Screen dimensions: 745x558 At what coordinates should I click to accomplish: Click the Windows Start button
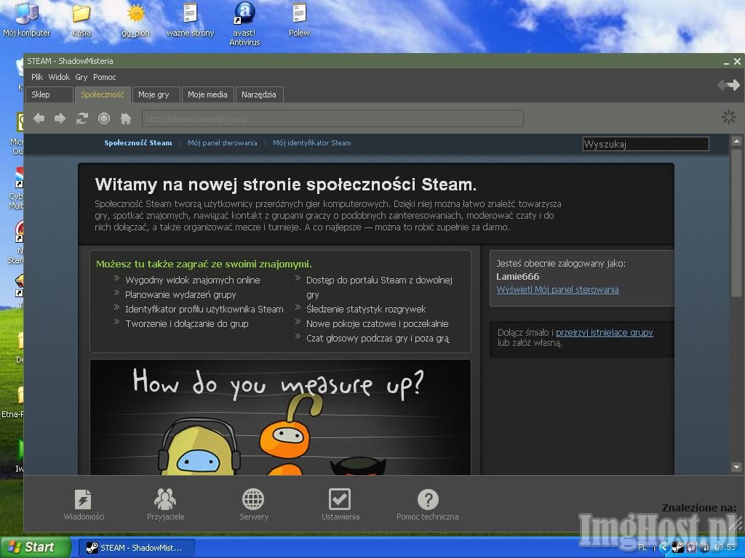coord(36,548)
